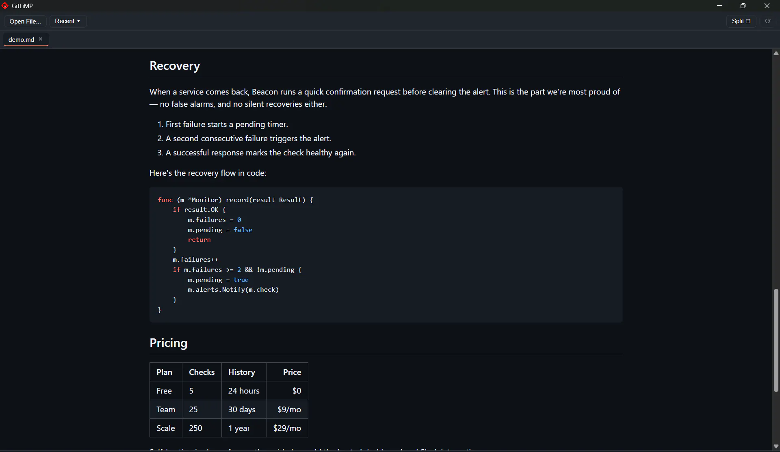Click the 'Checks' table header

tap(201, 372)
